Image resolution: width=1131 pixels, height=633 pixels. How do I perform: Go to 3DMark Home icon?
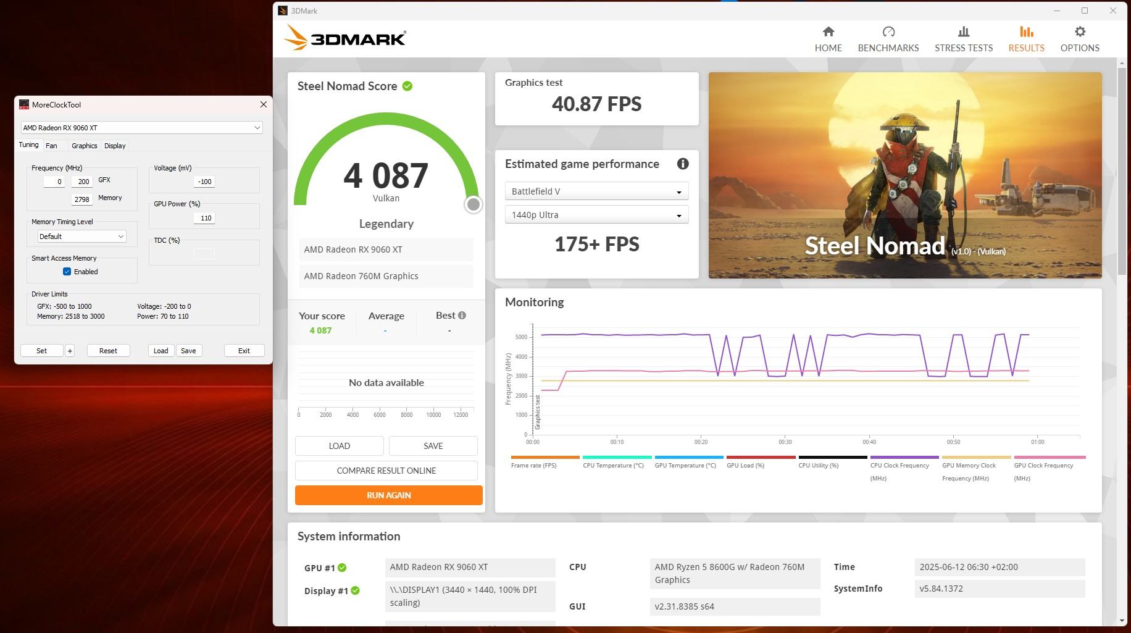click(x=828, y=31)
